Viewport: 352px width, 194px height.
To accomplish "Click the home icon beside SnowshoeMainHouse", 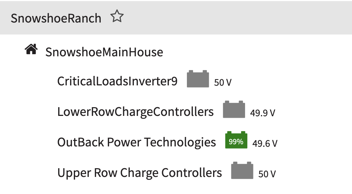I will tap(31, 49).
